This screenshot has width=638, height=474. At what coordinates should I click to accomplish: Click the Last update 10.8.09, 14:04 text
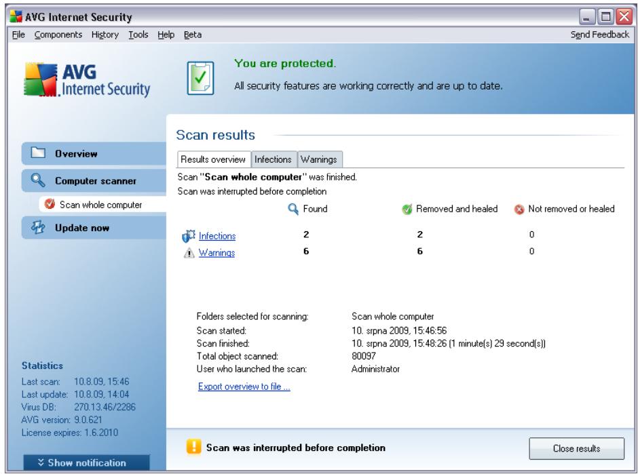tap(75, 395)
